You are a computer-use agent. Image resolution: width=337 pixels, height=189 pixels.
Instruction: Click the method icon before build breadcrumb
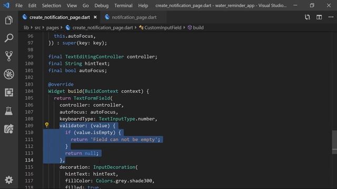point(190,27)
